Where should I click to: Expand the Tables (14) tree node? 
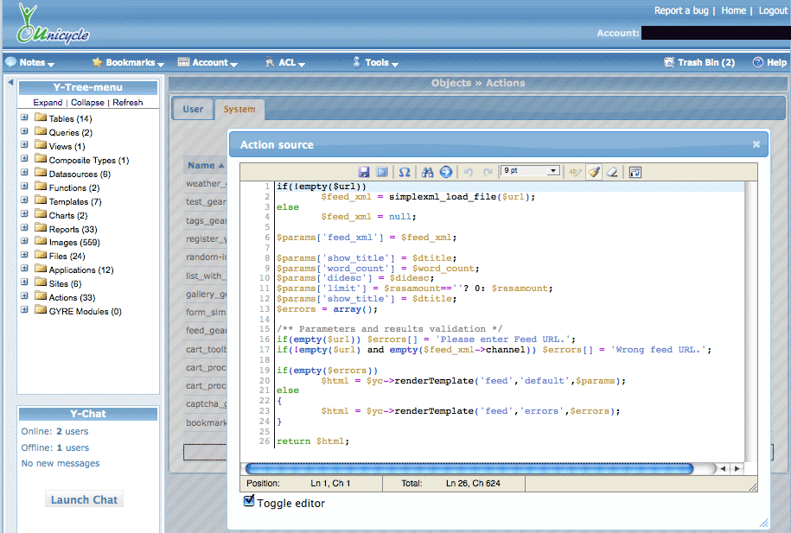point(25,118)
